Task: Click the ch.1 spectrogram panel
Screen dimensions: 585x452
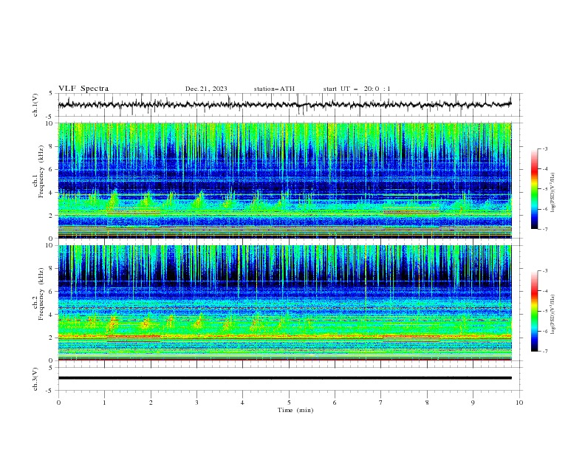Action: click(x=284, y=180)
